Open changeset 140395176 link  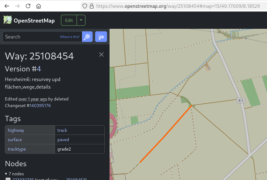pos(40,106)
